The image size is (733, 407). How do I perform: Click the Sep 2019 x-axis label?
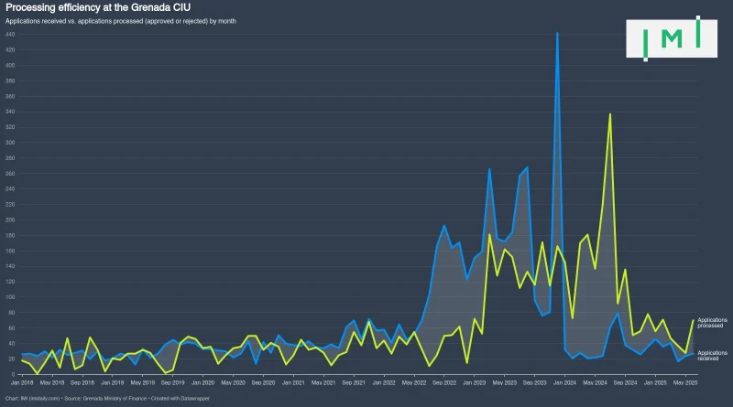(x=173, y=382)
